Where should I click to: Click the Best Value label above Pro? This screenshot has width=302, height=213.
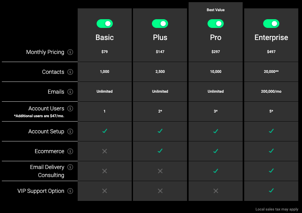pyautogui.click(x=216, y=10)
